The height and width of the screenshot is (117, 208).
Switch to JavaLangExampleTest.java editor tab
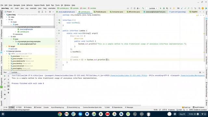click(155, 12)
